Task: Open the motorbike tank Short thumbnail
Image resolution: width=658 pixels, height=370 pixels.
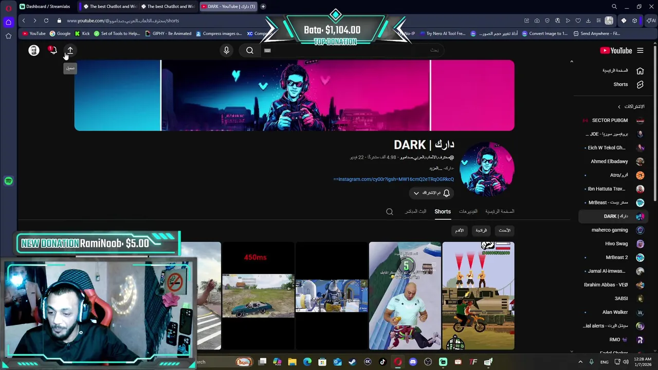Action: (x=478, y=296)
